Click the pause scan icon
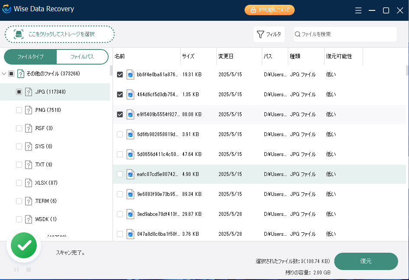Image resolution: width=409 pixels, height=280 pixels. pyautogui.click(x=16, y=270)
